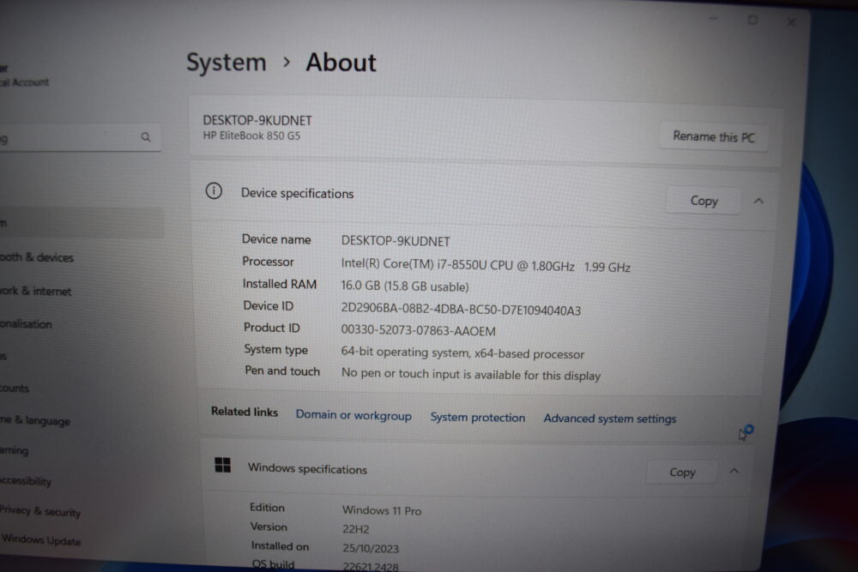Image resolution: width=858 pixels, height=572 pixels.
Task: Open the Domain or workgroup link
Action: pyautogui.click(x=353, y=415)
